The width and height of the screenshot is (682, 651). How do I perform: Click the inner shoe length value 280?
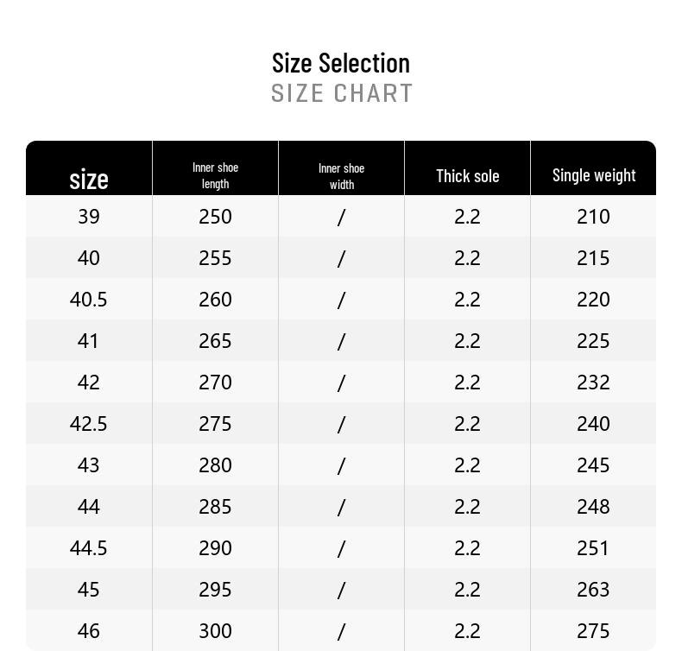point(215,465)
